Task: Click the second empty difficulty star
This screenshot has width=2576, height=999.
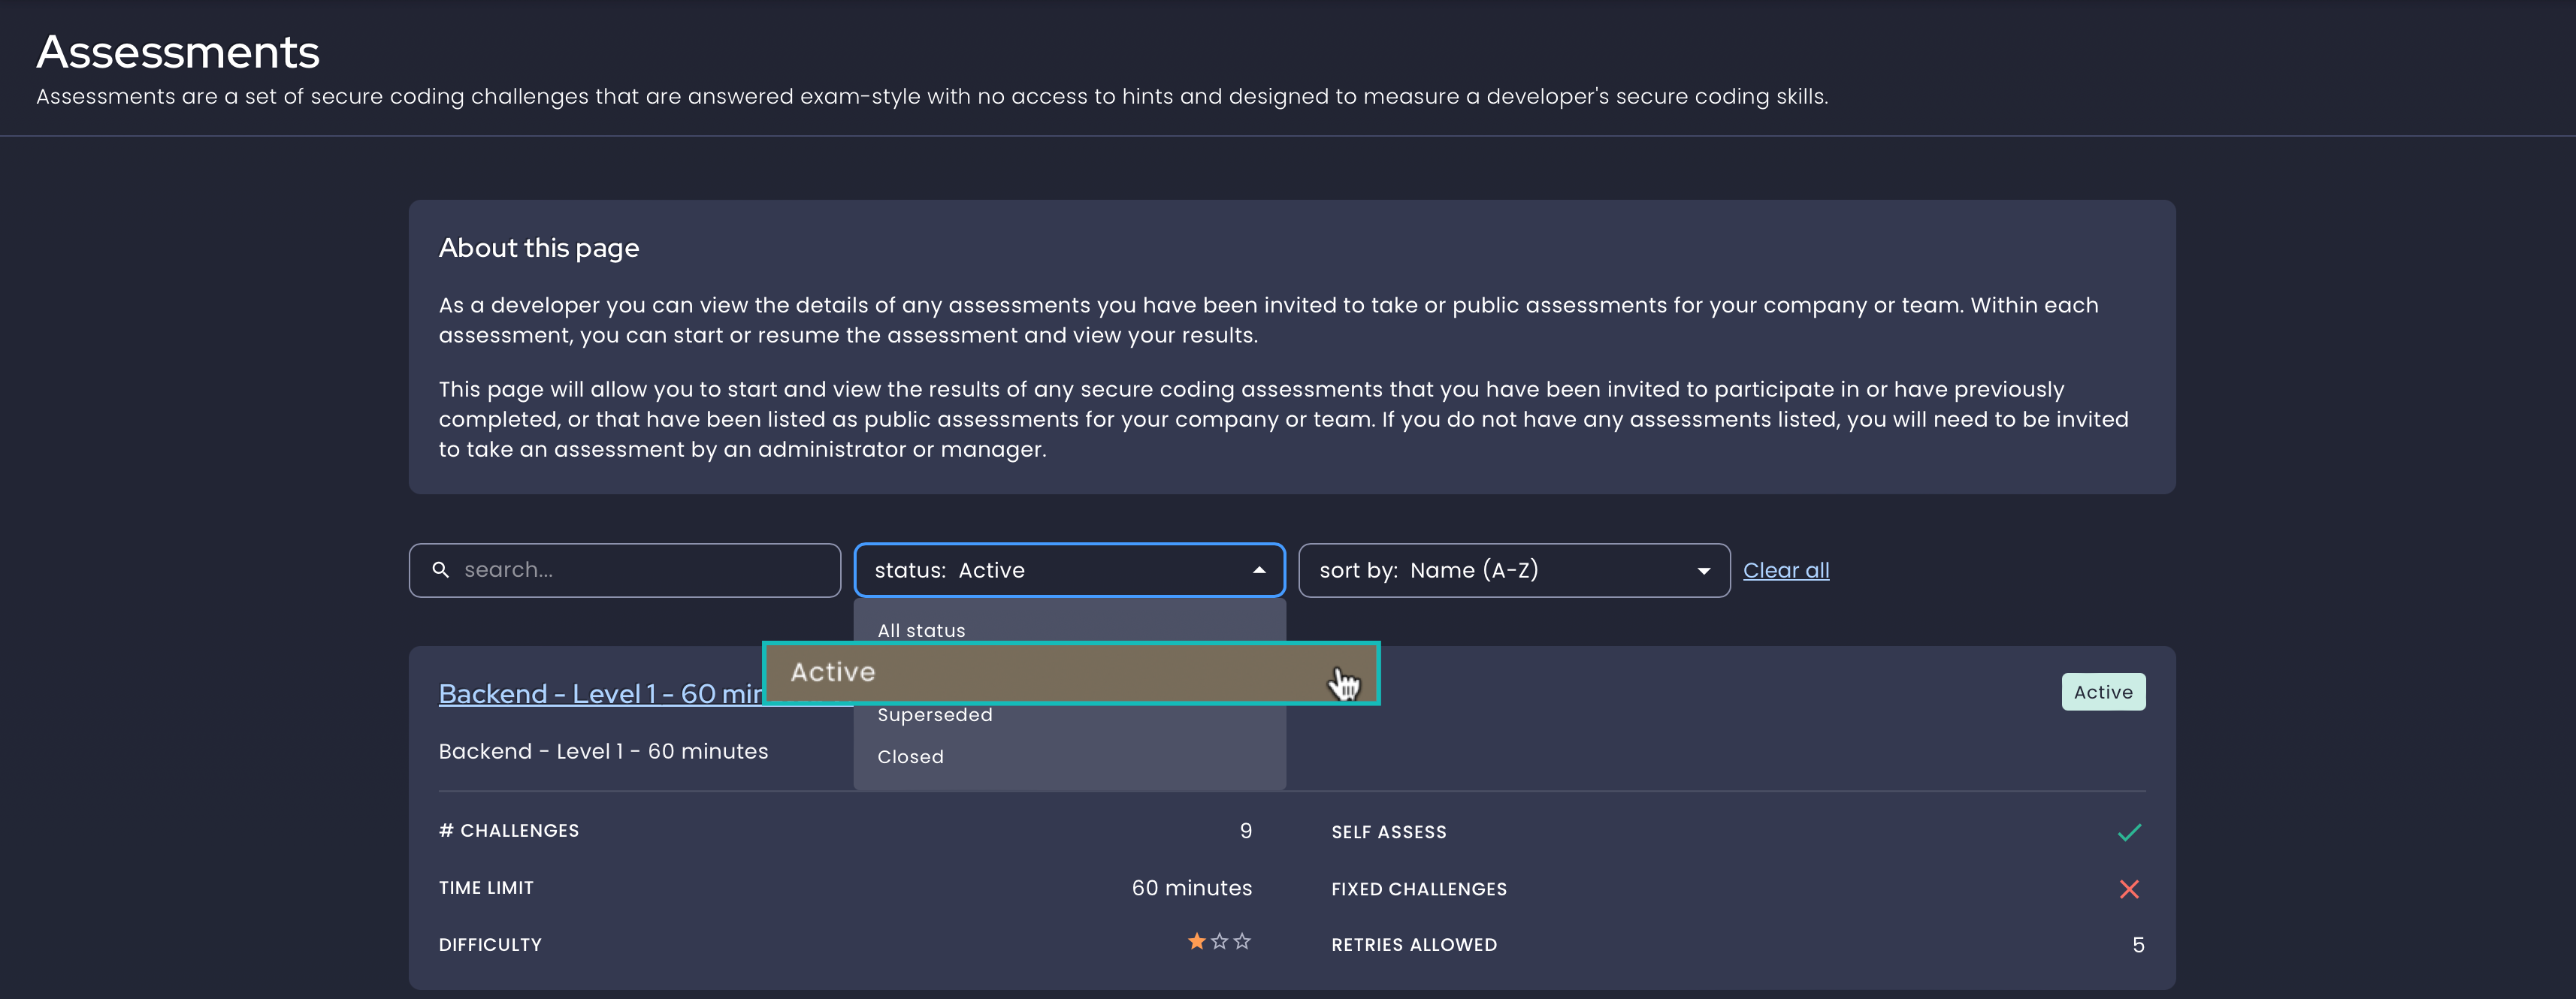Action: (1219, 941)
